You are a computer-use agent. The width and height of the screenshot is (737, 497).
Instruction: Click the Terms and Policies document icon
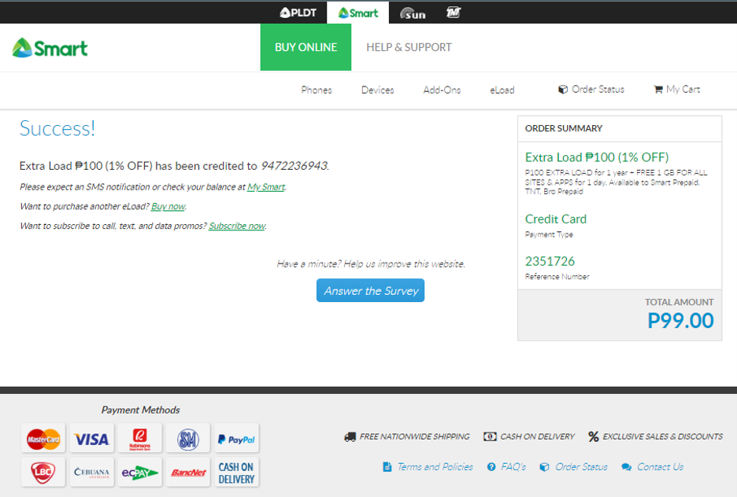(387, 467)
